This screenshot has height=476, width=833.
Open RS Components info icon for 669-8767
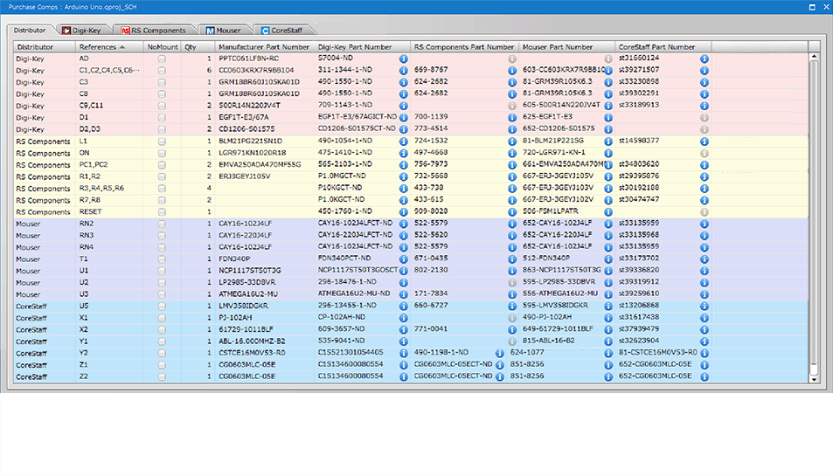click(512, 71)
